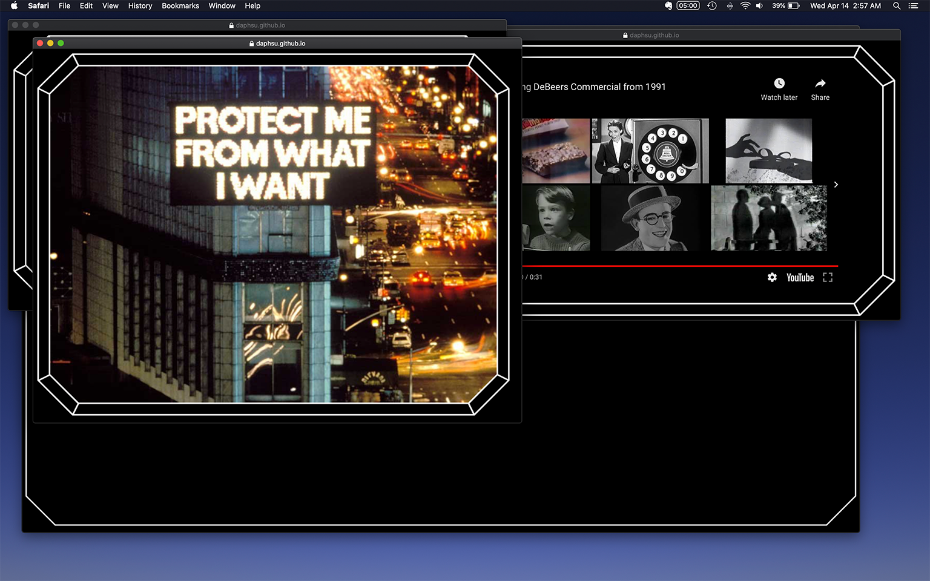Image resolution: width=930 pixels, height=581 pixels.
Task: Open the YouTube player settings gear
Action: coord(772,277)
